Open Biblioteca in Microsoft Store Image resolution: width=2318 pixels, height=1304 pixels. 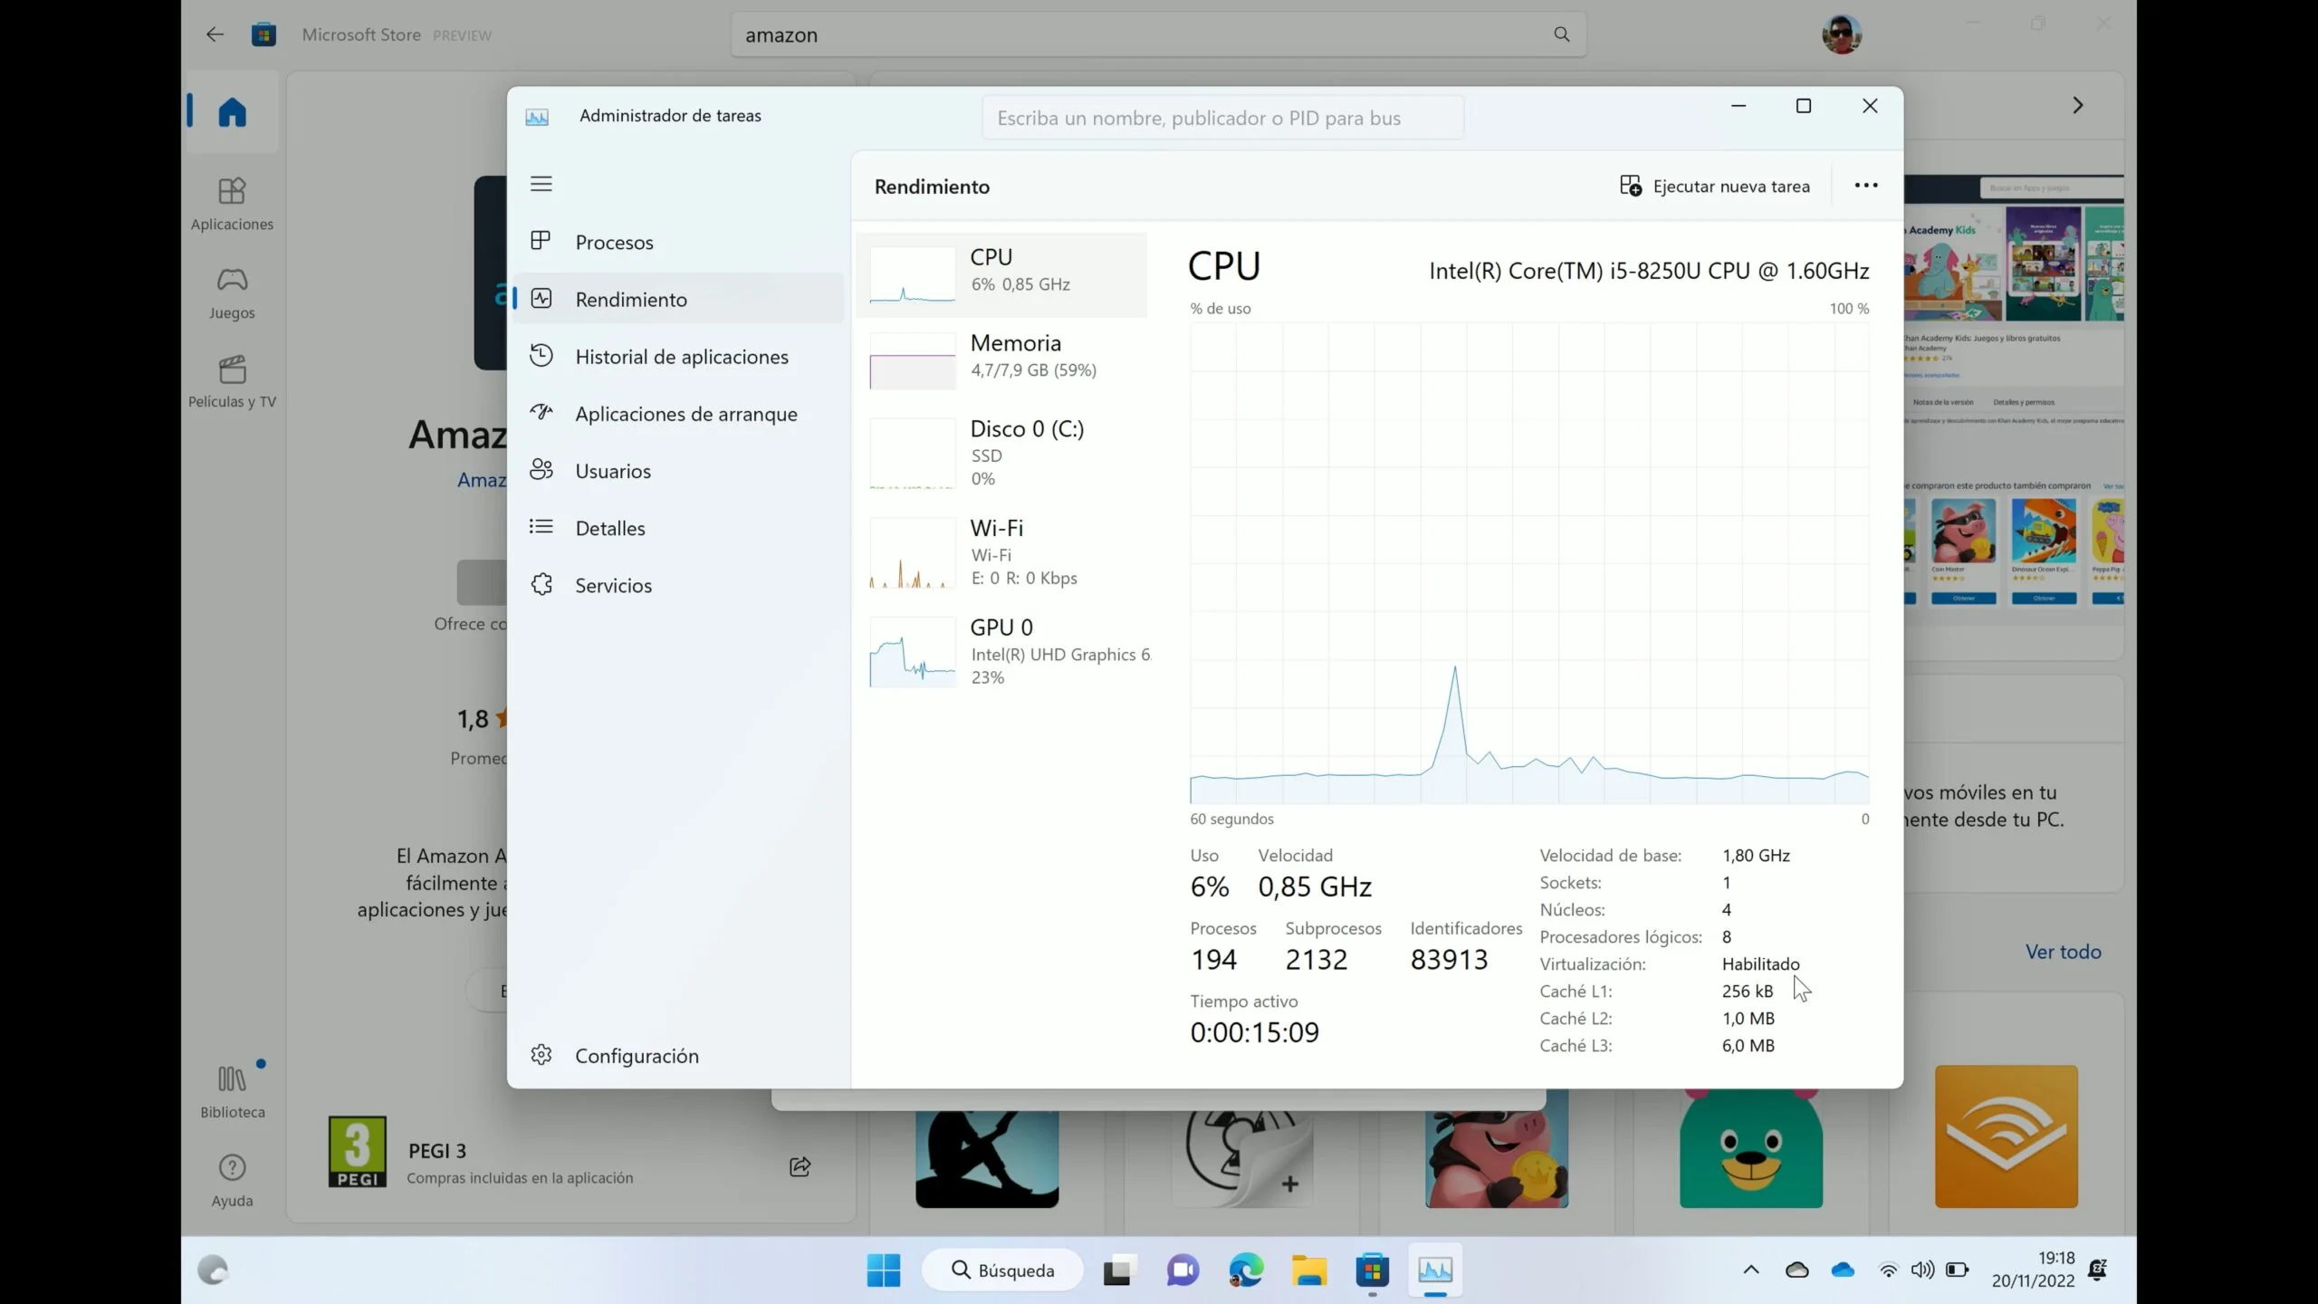tap(232, 1092)
